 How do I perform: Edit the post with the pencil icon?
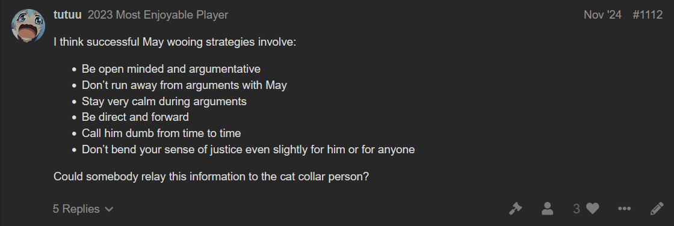tap(657, 209)
